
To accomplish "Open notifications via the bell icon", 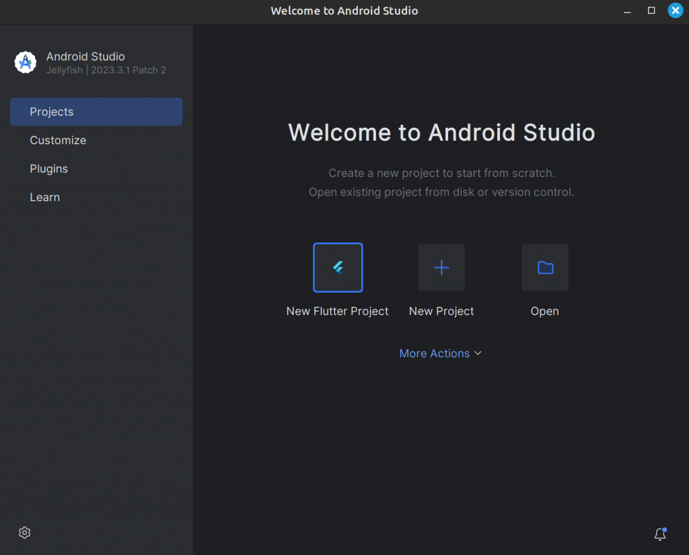I will tap(660, 533).
